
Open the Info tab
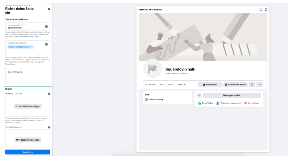[161, 85]
